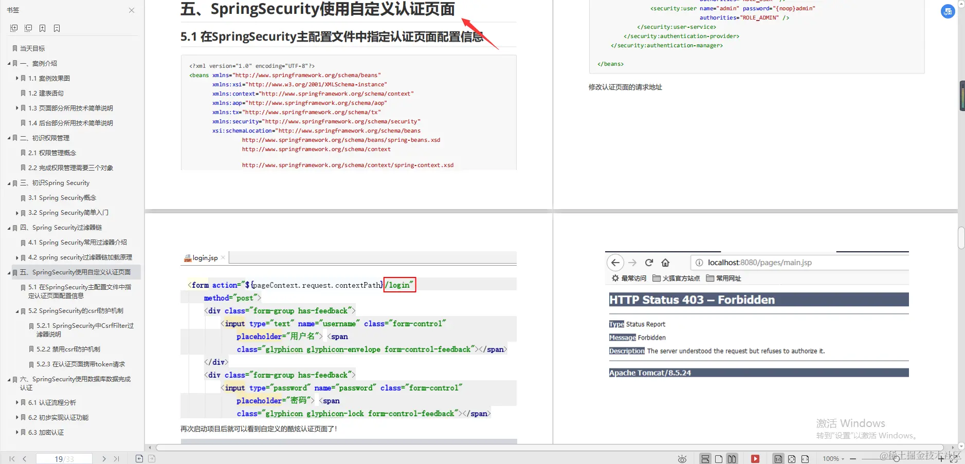This screenshot has width=965, height=464.
Task: Expand the 1.1 案例效果图 bookmark
Action: [x=17, y=78]
